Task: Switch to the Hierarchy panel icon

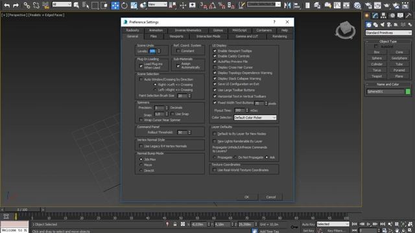Action: click(383, 16)
